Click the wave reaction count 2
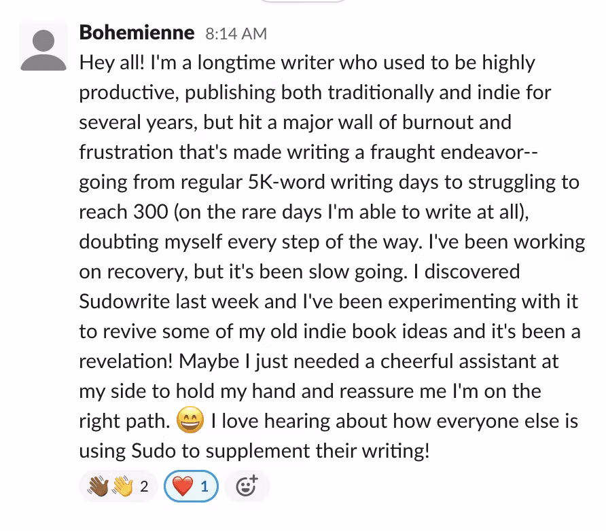The image size is (606, 531). coord(143,486)
